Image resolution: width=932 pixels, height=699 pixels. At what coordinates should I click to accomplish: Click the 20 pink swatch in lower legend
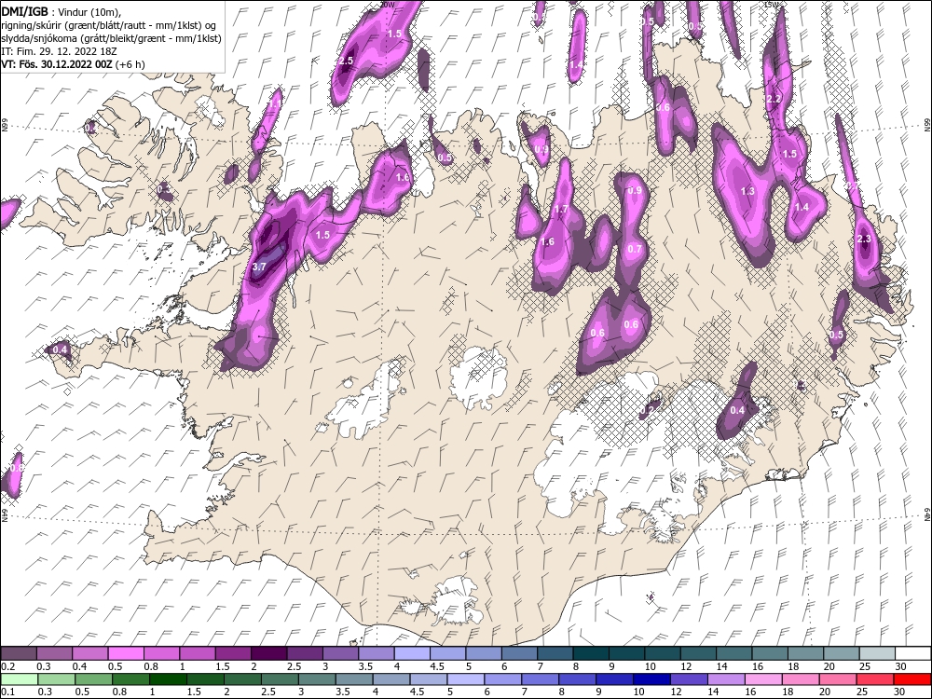point(838,680)
